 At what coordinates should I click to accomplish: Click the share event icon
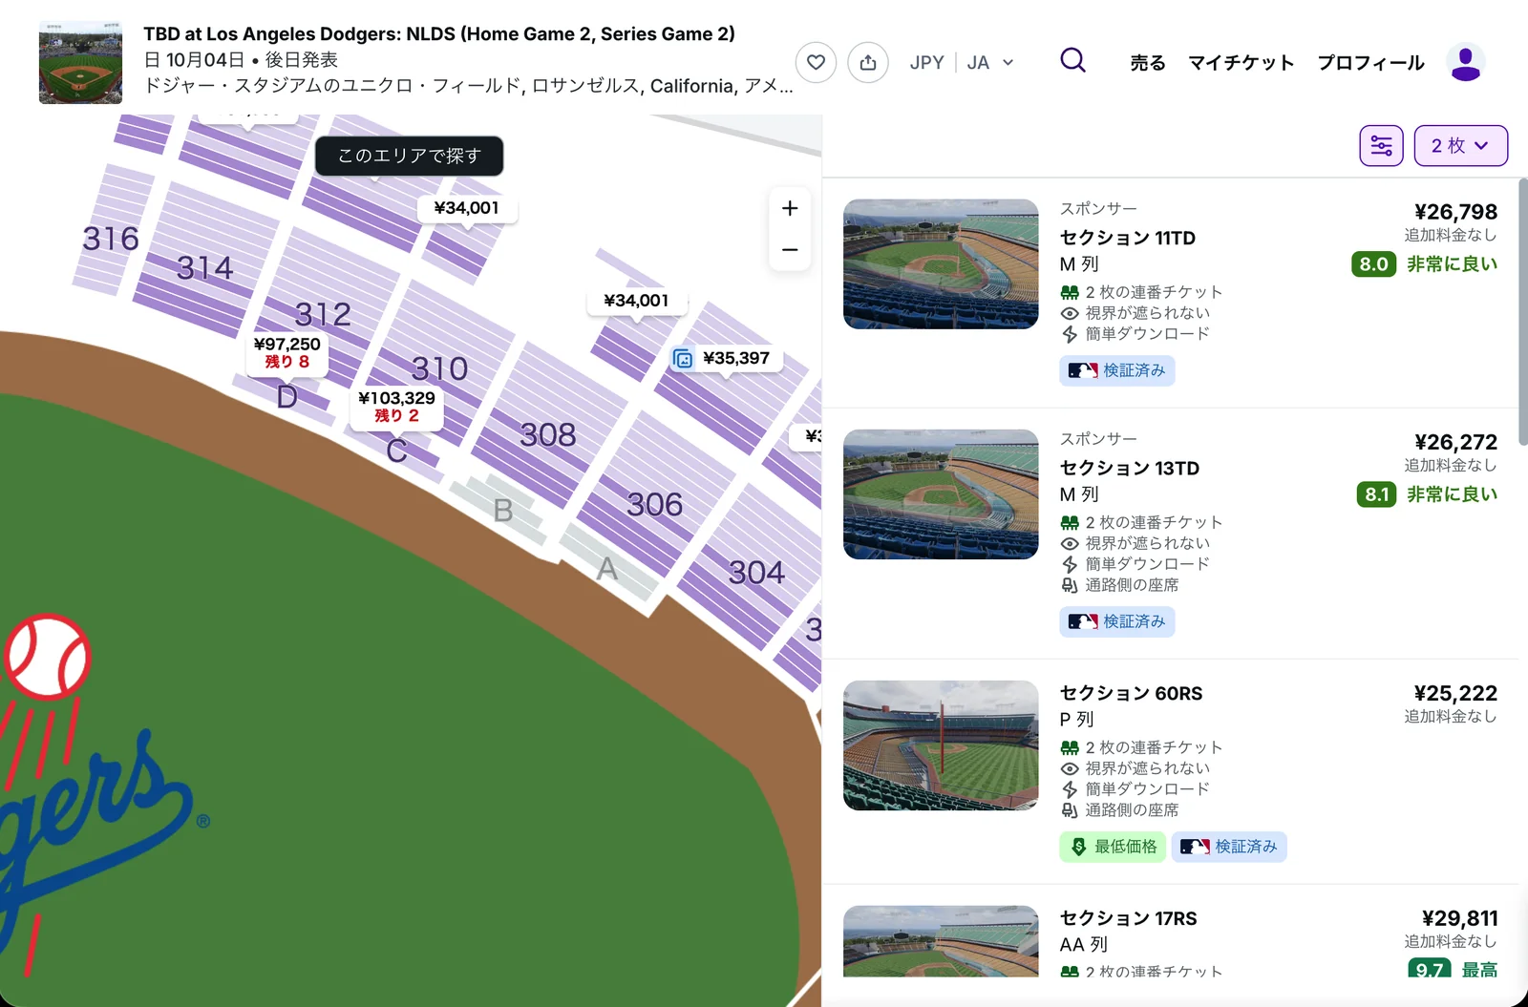[x=868, y=63]
